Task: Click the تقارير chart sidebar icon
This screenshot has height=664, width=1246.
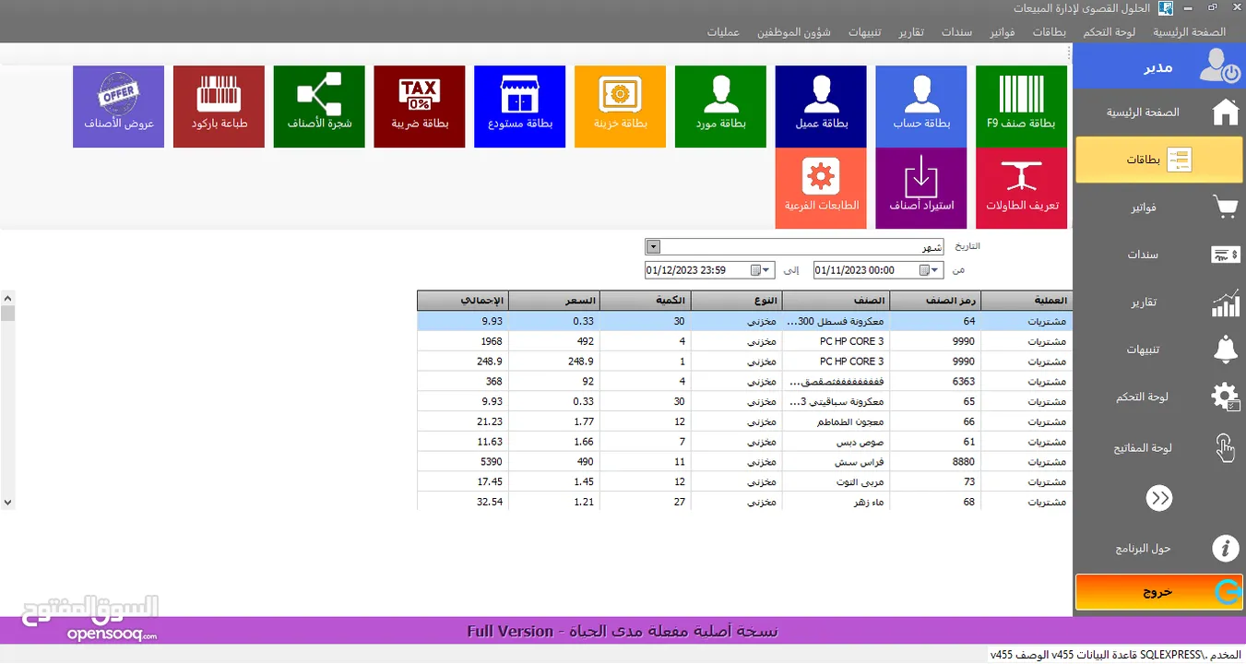Action: 1225,302
